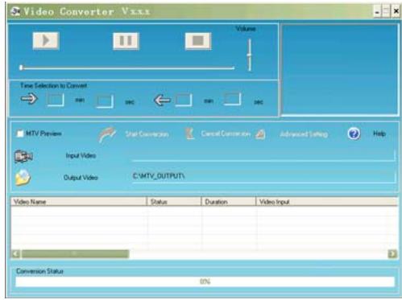Viewport: 402px width, 300px height.
Task: Sort by Video Name column header
Action: point(79,202)
